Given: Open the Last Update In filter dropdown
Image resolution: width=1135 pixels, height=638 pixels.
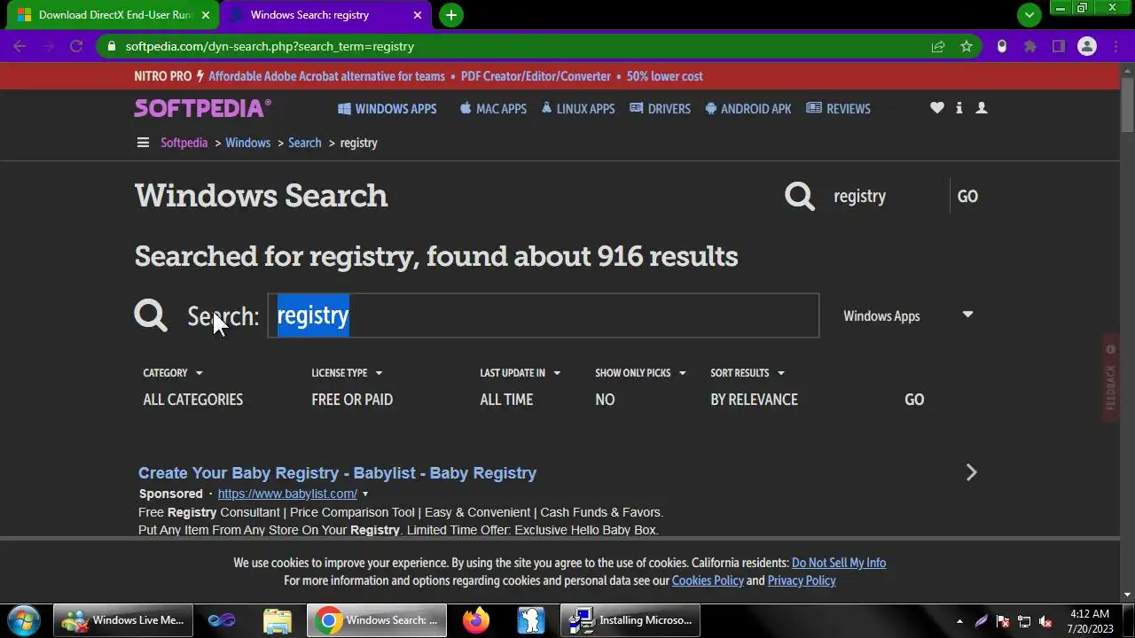Looking at the screenshot, I should coord(521,373).
